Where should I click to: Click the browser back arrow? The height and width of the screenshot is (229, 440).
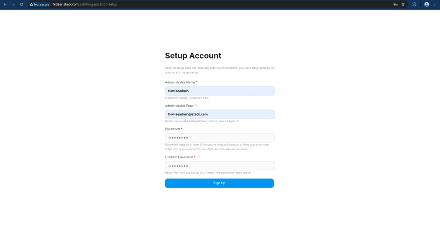coord(5,4)
